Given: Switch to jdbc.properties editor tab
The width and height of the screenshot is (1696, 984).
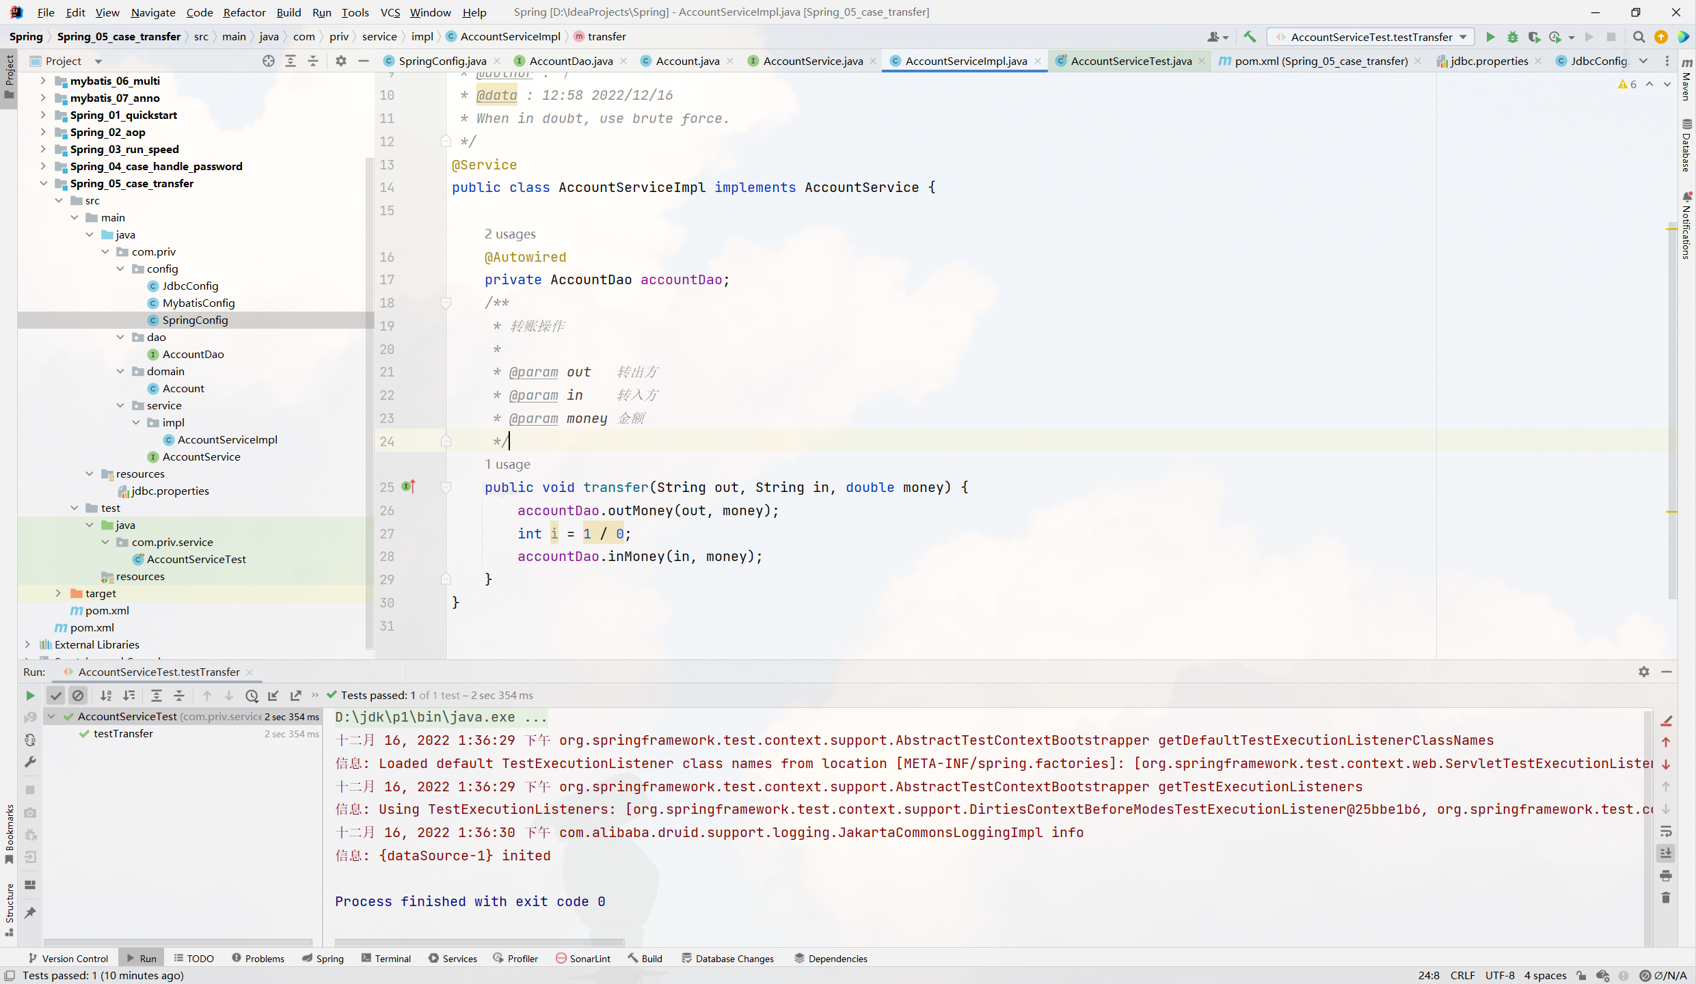Looking at the screenshot, I should pyautogui.click(x=1488, y=61).
